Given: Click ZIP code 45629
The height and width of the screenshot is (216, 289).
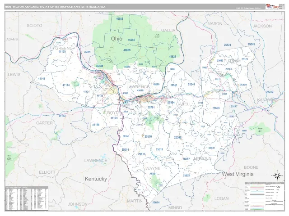Looking at the screenshot, I should 87,52.
